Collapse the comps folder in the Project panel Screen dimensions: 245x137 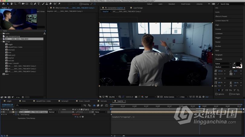[x=2, y=42]
